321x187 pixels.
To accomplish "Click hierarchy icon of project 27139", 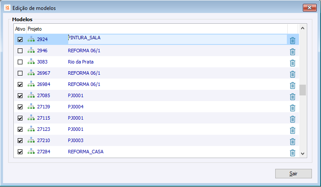I will click(31, 106).
